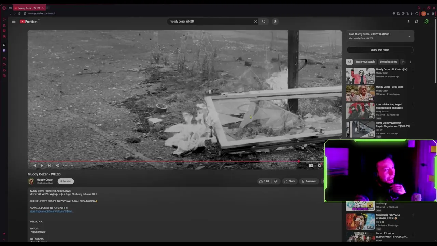Toggle closed captions in the player
The height and width of the screenshot is (246, 437).
311,165
